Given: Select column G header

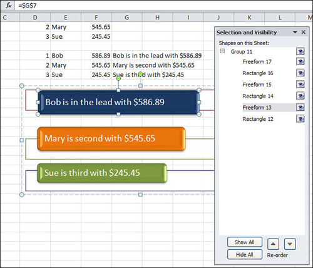Looking at the screenshot, I should coord(127,18).
